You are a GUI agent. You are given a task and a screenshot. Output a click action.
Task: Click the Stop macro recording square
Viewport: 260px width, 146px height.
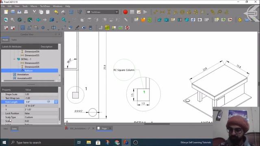click(132, 12)
